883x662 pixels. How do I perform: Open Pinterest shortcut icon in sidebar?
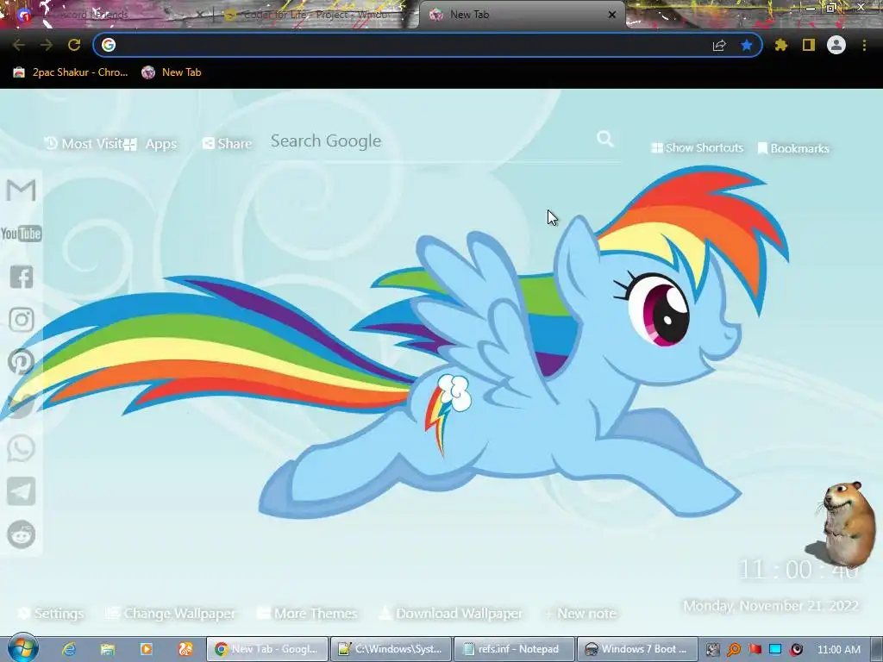tap(22, 362)
